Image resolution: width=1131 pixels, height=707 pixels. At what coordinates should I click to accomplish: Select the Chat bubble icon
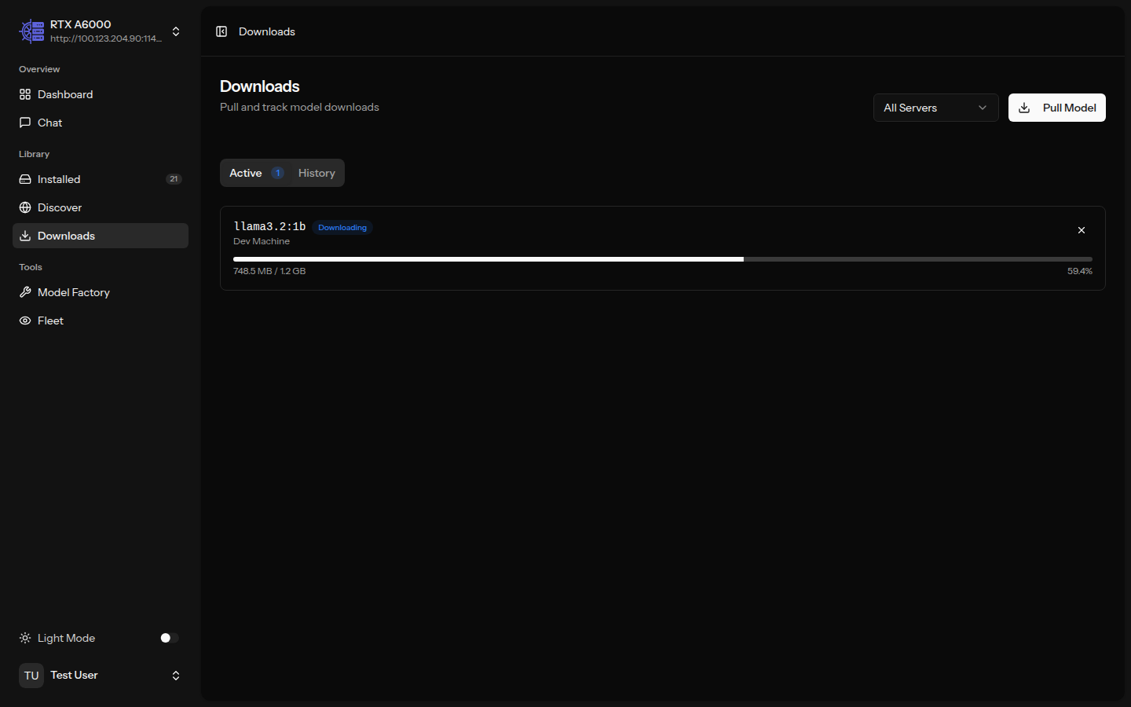coord(24,123)
